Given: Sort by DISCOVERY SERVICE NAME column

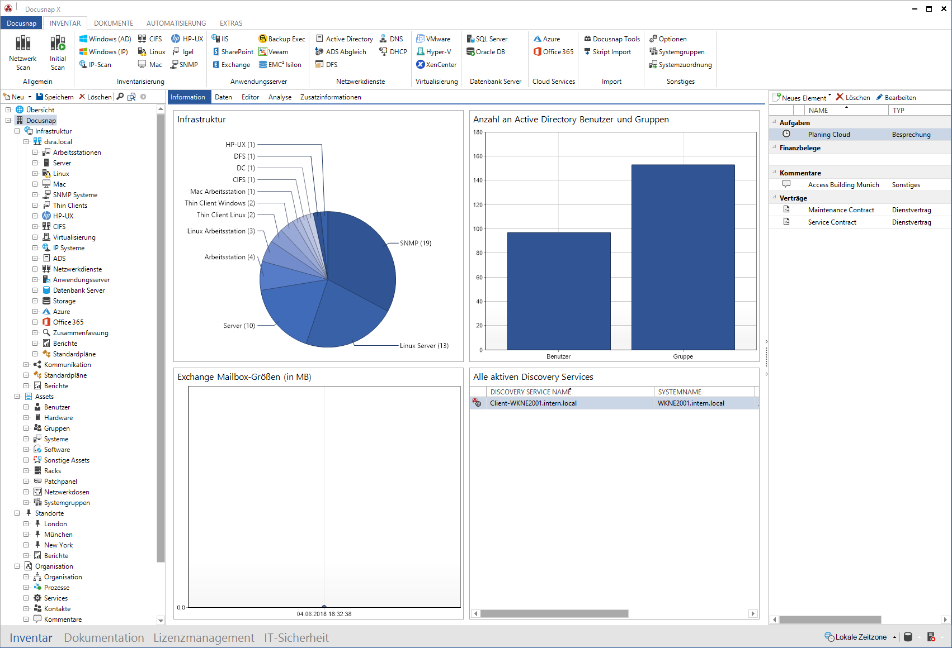Looking at the screenshot, I should pyautogui.click(x=569, y=392).
